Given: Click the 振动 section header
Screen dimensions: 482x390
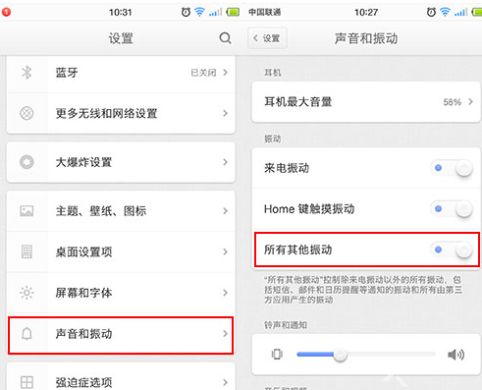Looking at the screenshot, I should click(273, 139).
